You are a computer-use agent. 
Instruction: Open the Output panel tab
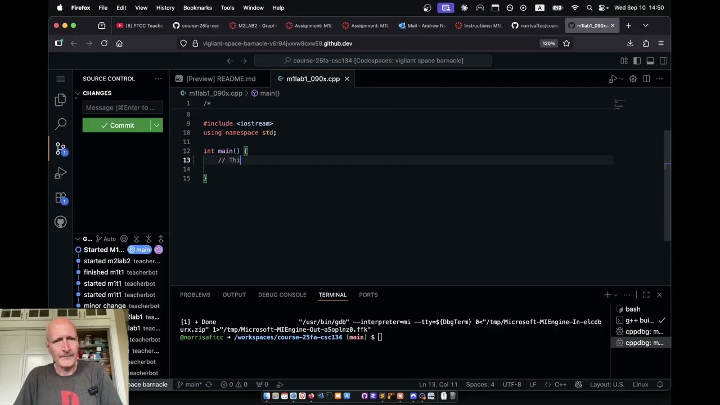[x=234, y=295]
